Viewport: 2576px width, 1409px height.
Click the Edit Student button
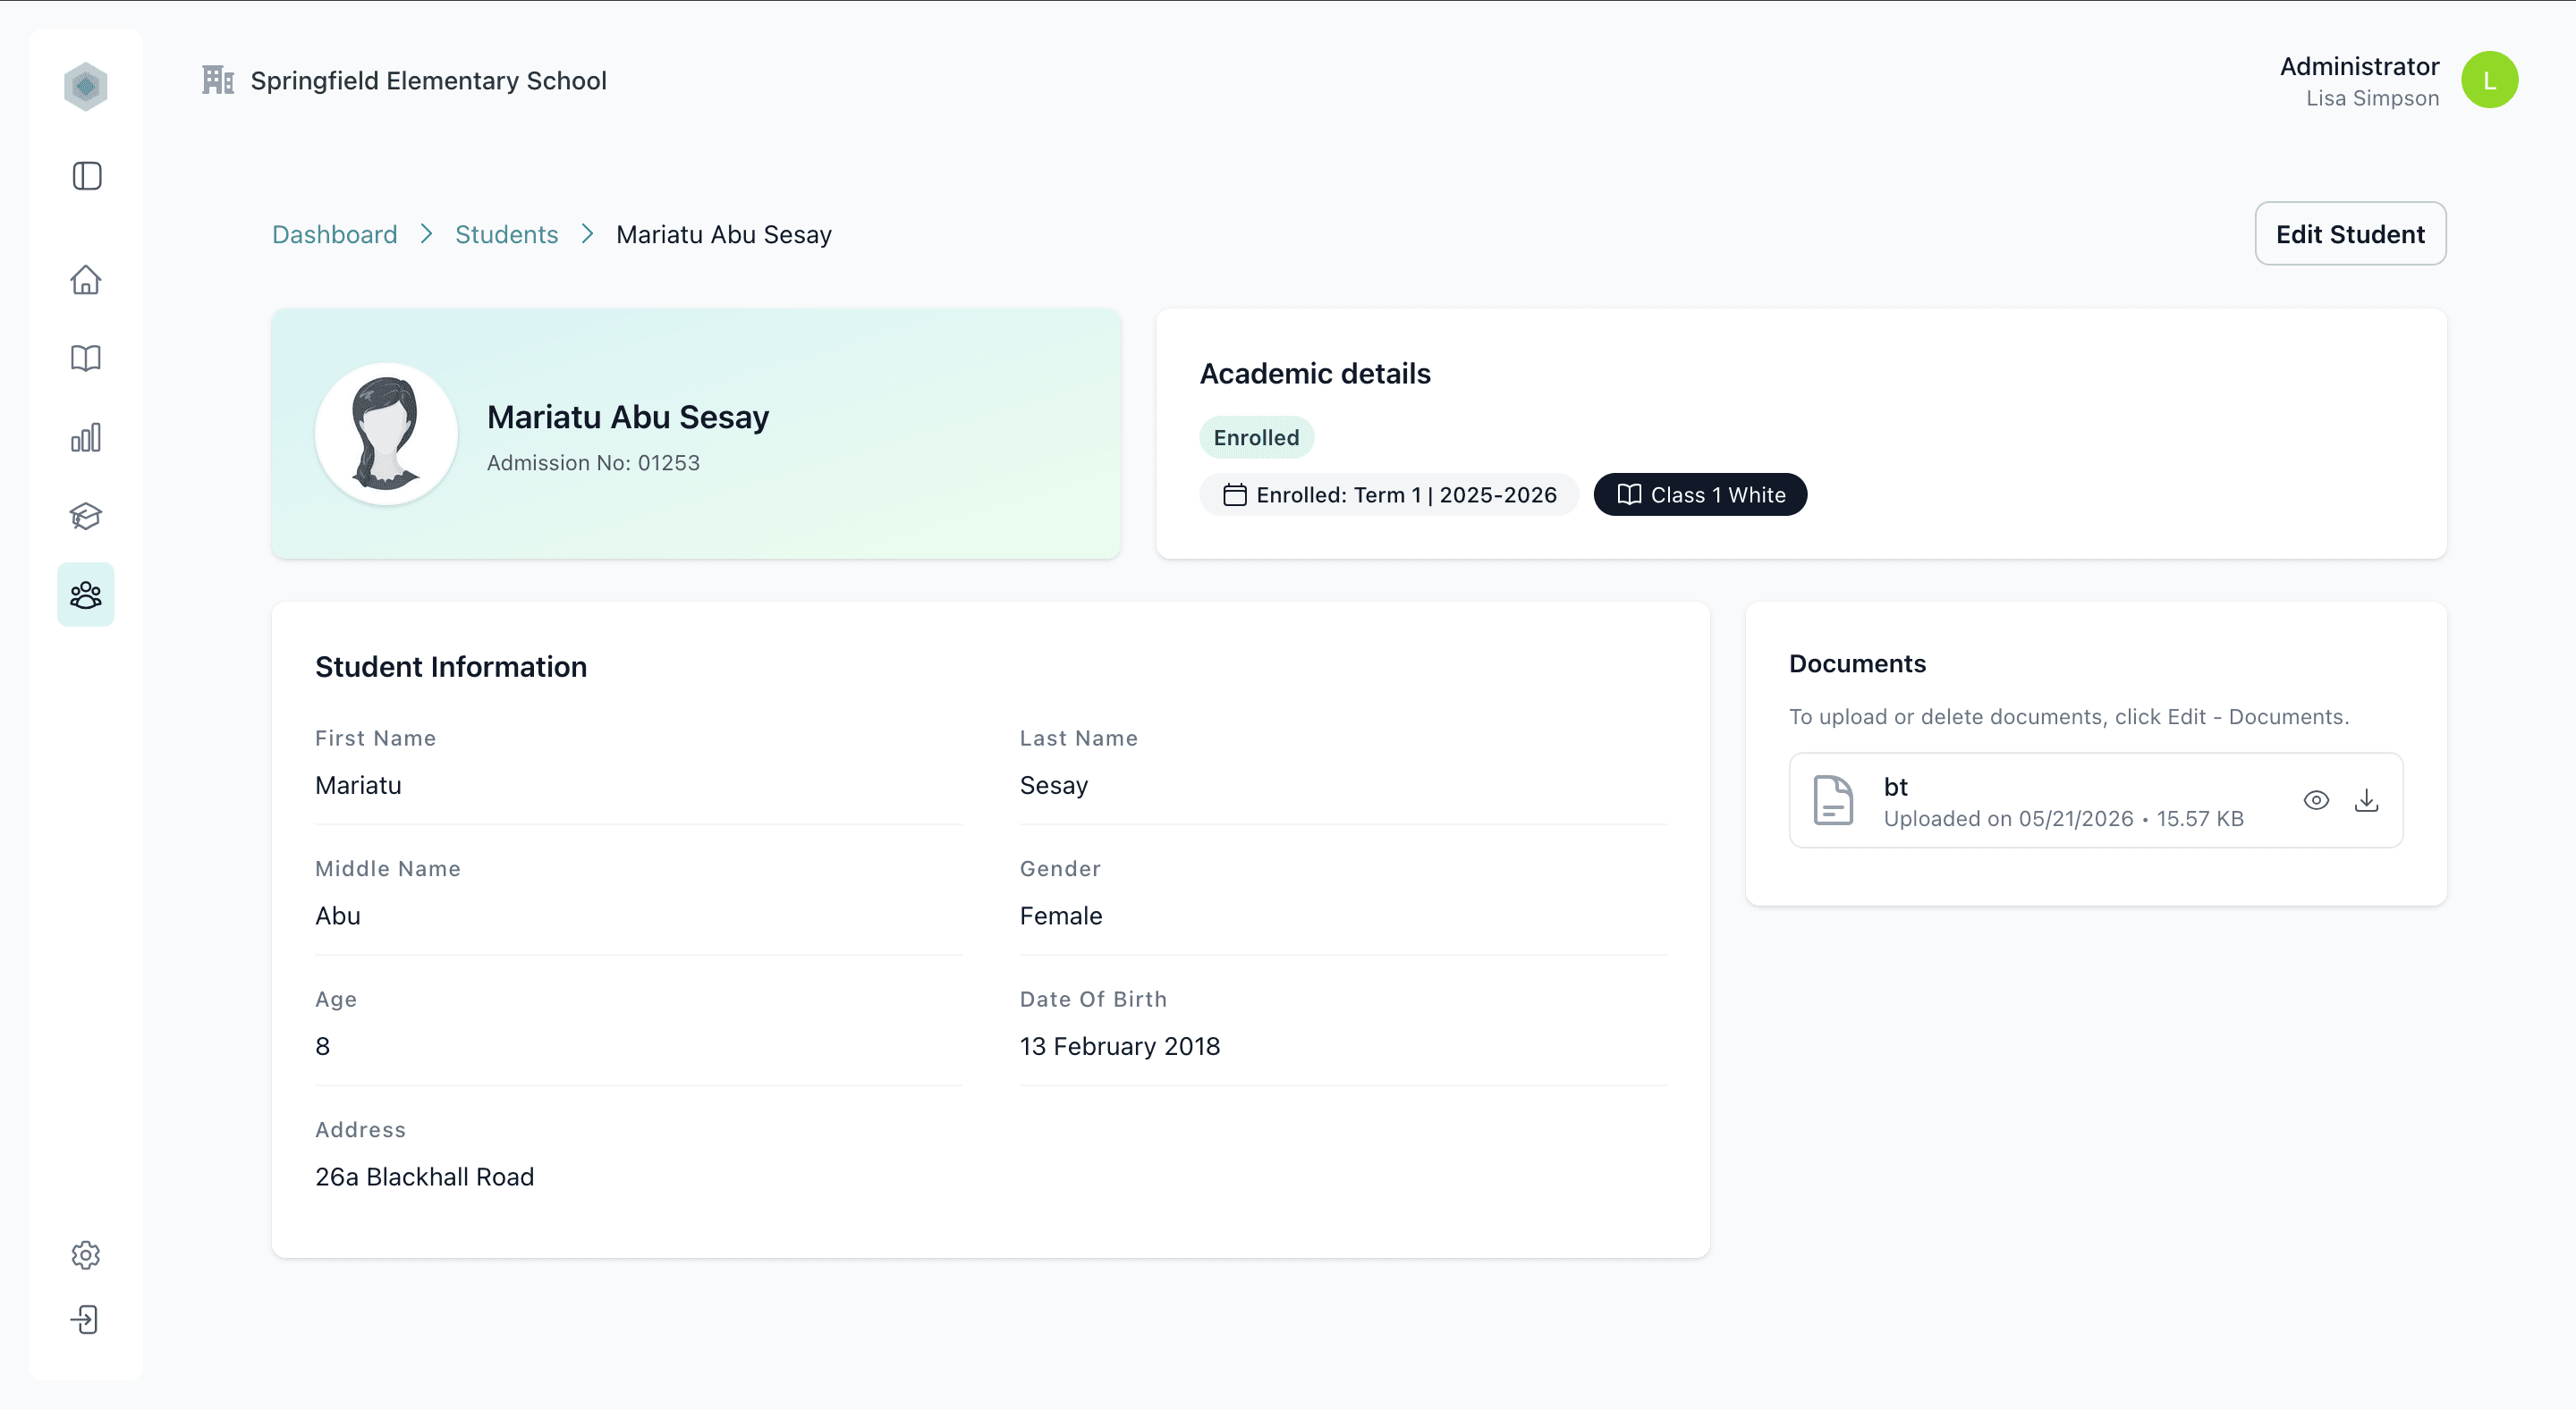click(x=2351, y=234)
